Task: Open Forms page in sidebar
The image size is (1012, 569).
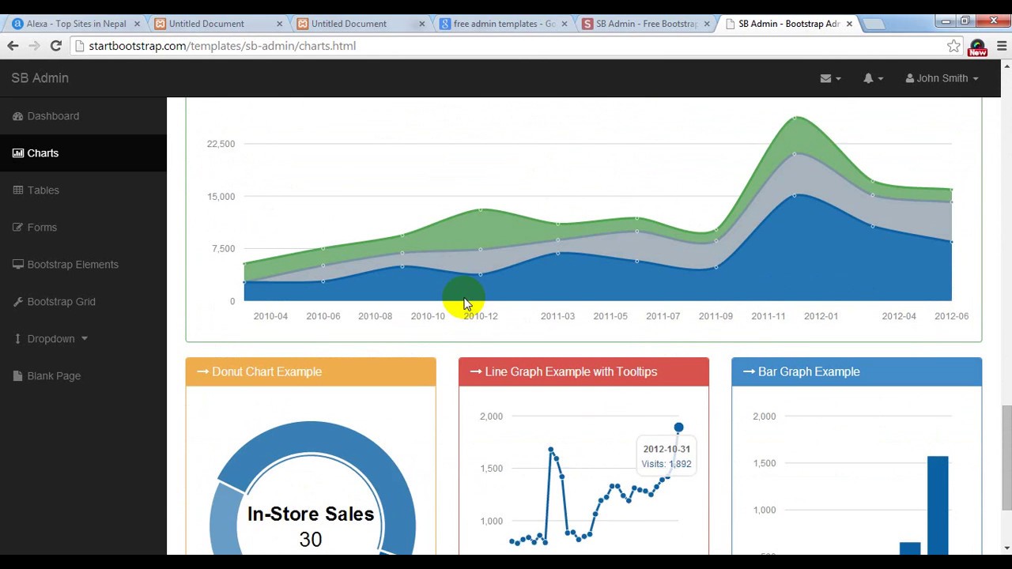Action: click(x=83, y=228)
